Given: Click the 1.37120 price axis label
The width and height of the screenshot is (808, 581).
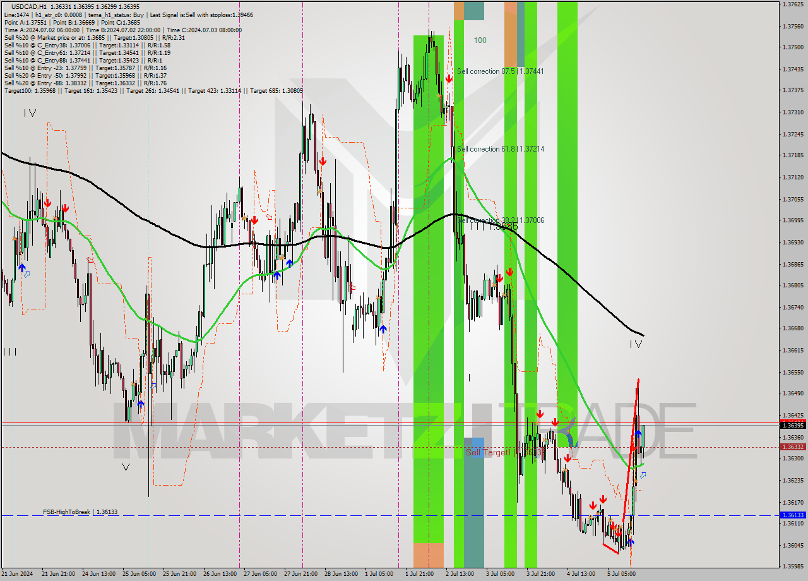Looking at the screenshot, I should point(793,177).
